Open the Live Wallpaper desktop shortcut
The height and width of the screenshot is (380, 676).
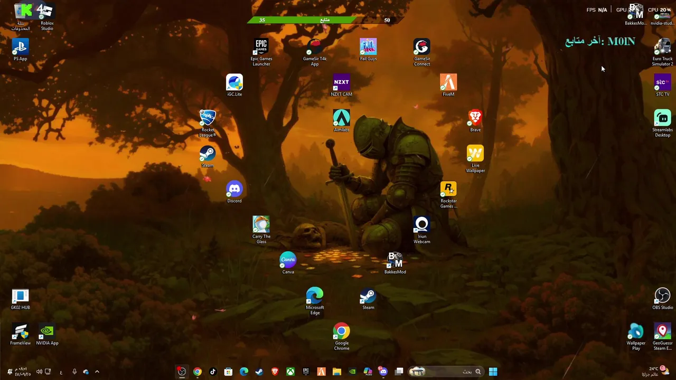pos(475,159)
